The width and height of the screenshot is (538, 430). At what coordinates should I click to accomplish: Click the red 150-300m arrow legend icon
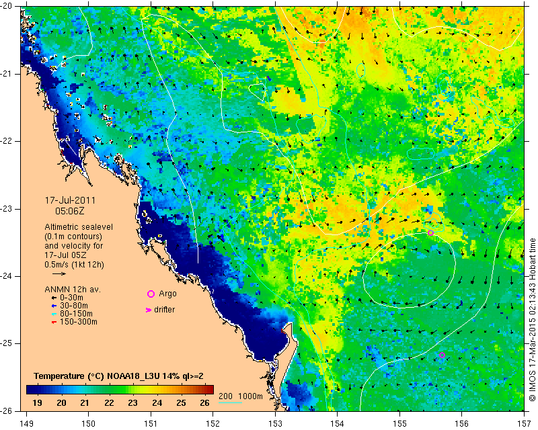coord(54,322)
